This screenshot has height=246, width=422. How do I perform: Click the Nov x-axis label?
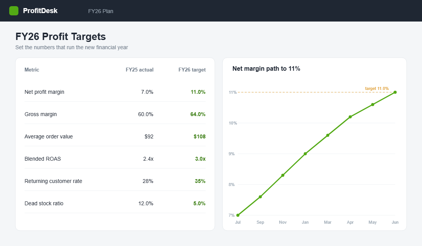(283, 222)
